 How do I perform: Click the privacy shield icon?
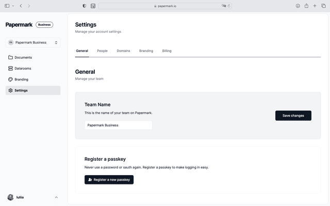click(85, 6)
